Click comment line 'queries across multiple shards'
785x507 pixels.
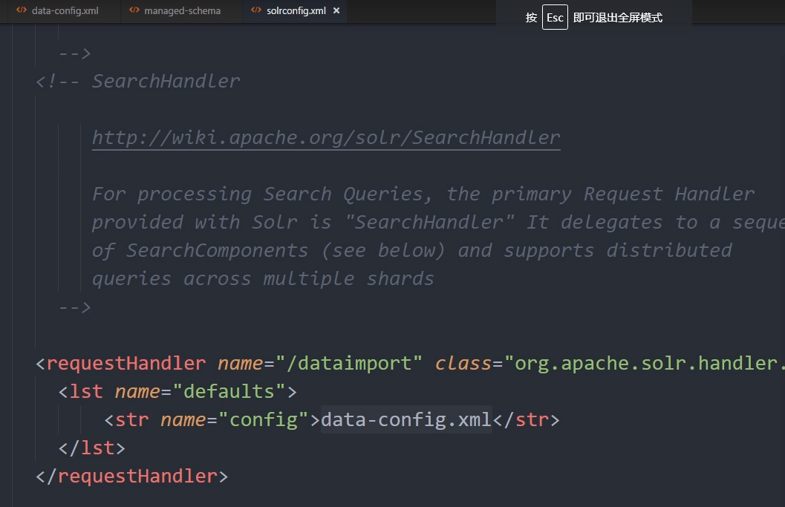[x=263, y=279]
